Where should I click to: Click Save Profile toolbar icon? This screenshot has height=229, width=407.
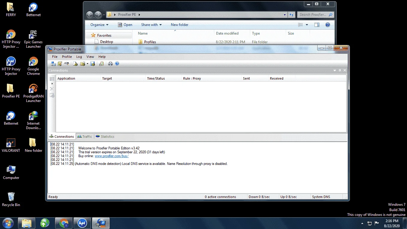[93, 64]
